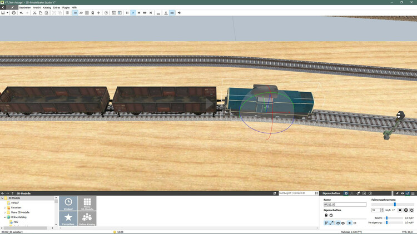This screenshot has height=234, width=417.
Task: Adjust the Beschl. acceleration slider
Action: click(386, 218)
